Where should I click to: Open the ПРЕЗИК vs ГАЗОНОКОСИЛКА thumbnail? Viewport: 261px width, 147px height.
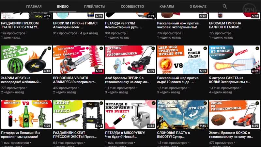(130, 60)
